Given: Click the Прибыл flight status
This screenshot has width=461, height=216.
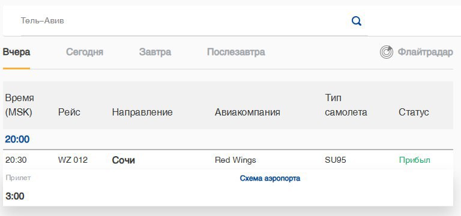Looking at the screenshot, I should 415,160.
